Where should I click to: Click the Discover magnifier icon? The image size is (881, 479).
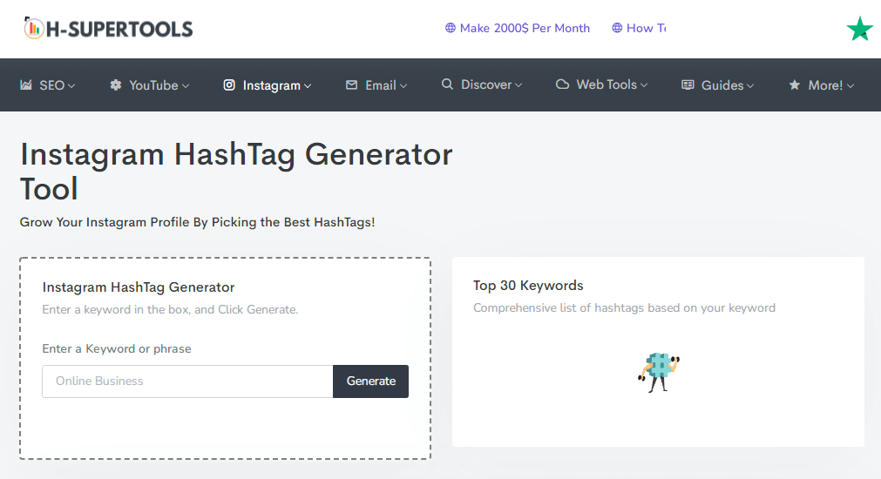point(447,85)
